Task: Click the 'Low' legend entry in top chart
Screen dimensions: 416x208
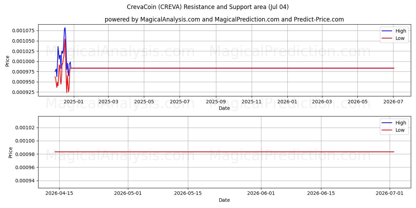Action: 400,38
